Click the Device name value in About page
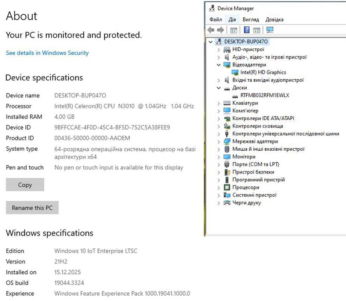 click(80, 96)
